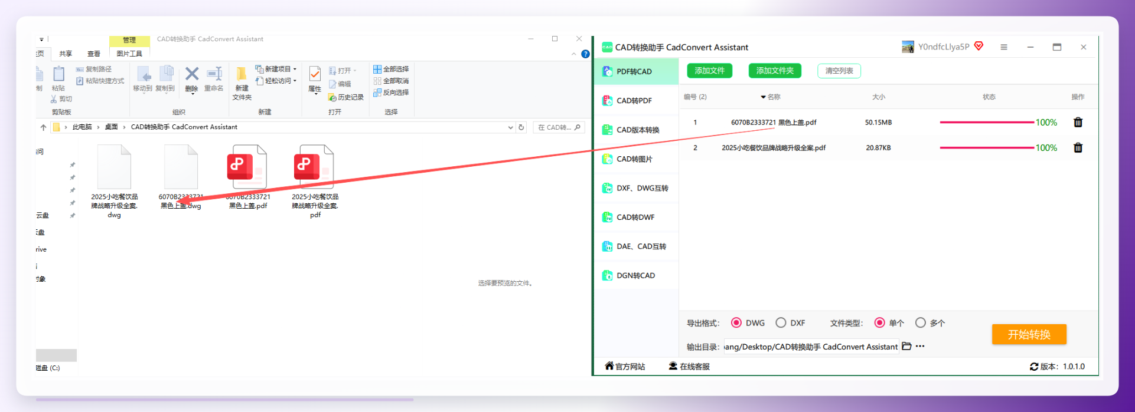
Task: Open 官方网站 link
Action: tap(625, 366)
